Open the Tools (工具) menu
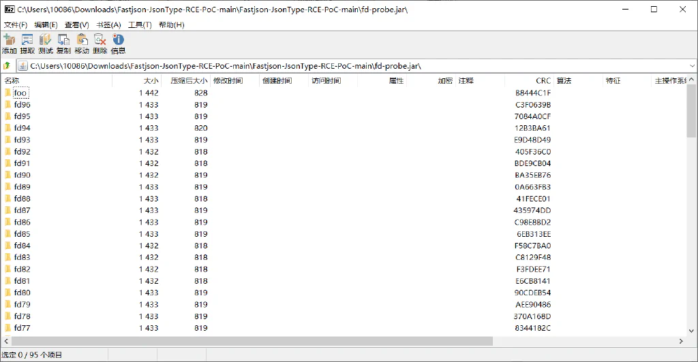Screen dimensions: 698x362 pyautogui.click(x=140, y=25)
